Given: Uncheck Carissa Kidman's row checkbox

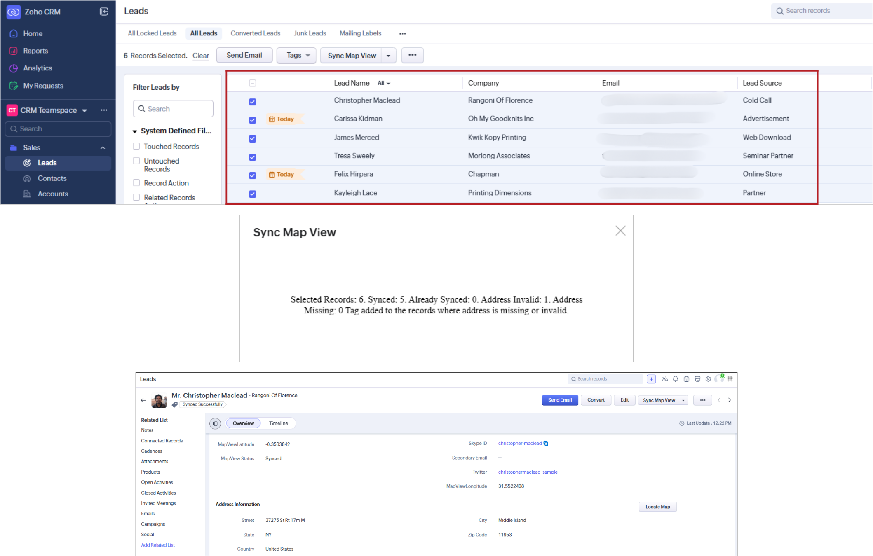Looking at the screenshot, I should click(253, 120).
